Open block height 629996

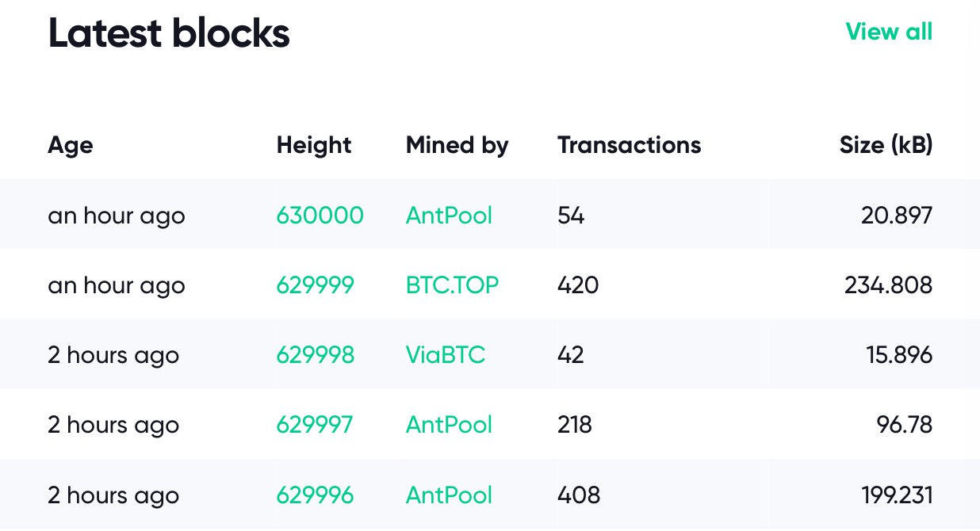315,495
